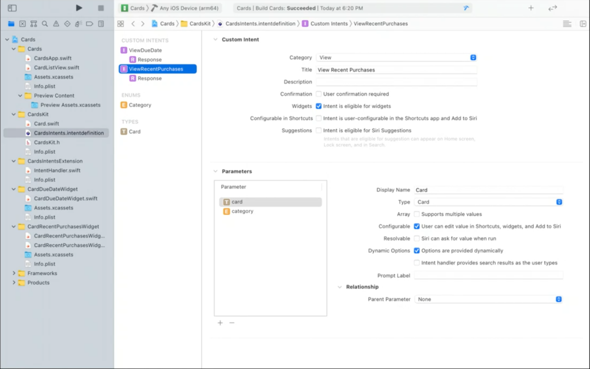
Task: Open the Type dropdown set to Card
Action: (x=488, y=202)
